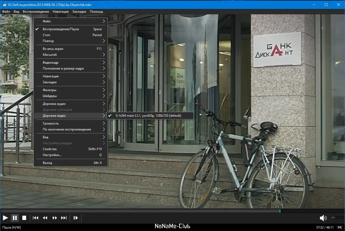
Task: Adjust the volume slider next to speaker
Action: click(336, 218)
